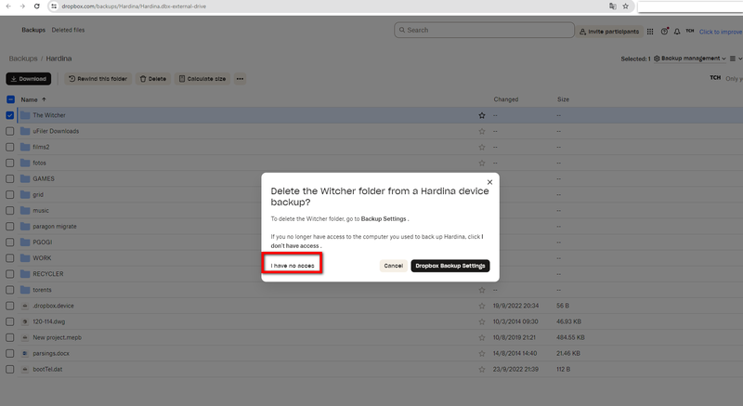Viewport: 743px width, 406px height.
Task: Check the RECYCLER folder checkbox
Action: 10,274
